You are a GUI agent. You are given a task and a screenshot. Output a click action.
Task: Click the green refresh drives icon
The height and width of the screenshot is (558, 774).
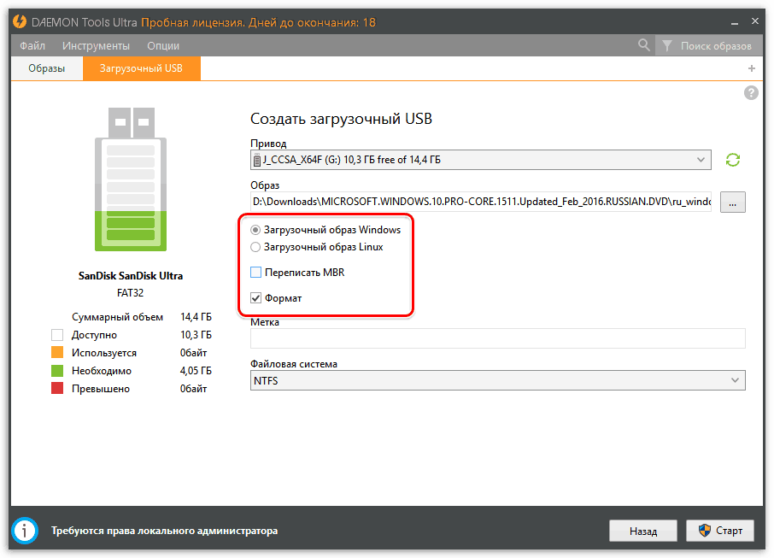pos(732,160)
